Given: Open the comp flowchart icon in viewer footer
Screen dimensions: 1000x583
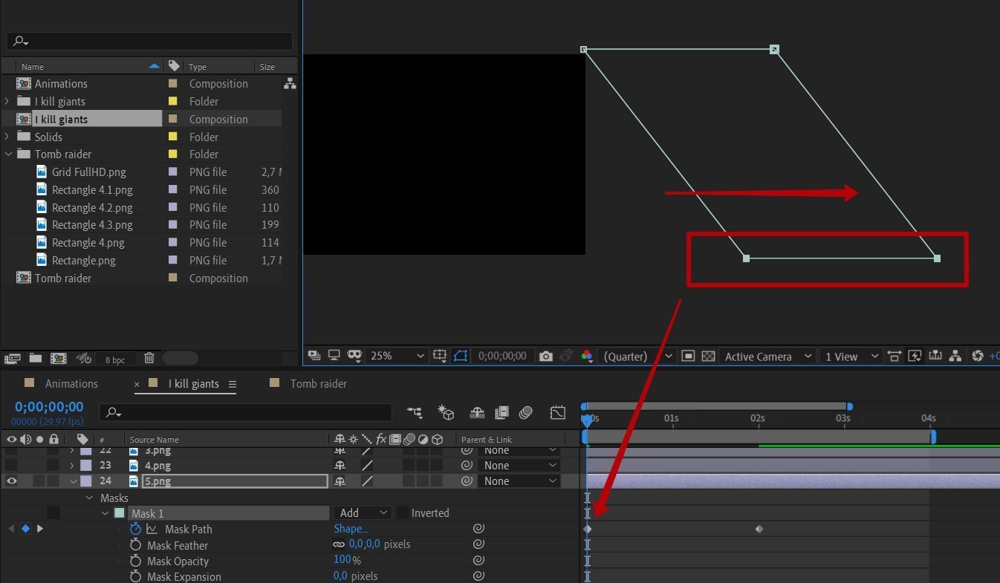Looking at the screenshot, I should click(955, 356).
